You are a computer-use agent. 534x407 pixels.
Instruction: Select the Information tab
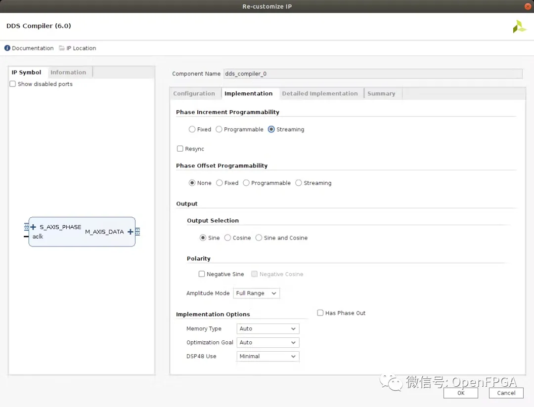[x=68, y=73]
